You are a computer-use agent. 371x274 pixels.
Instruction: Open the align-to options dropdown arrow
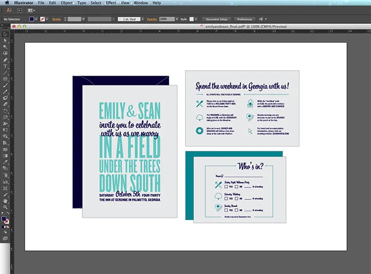coord(266,19)
